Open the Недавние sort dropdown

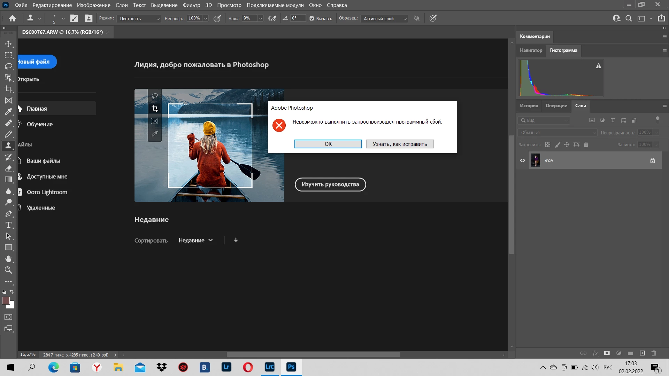click(x=195, y=240)
